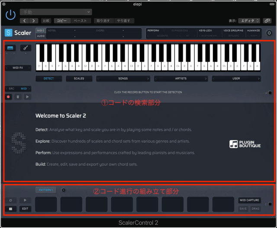Toggle VOICE GROUPING
Viewport: 277px width, 228px height.
pos(233,31)
